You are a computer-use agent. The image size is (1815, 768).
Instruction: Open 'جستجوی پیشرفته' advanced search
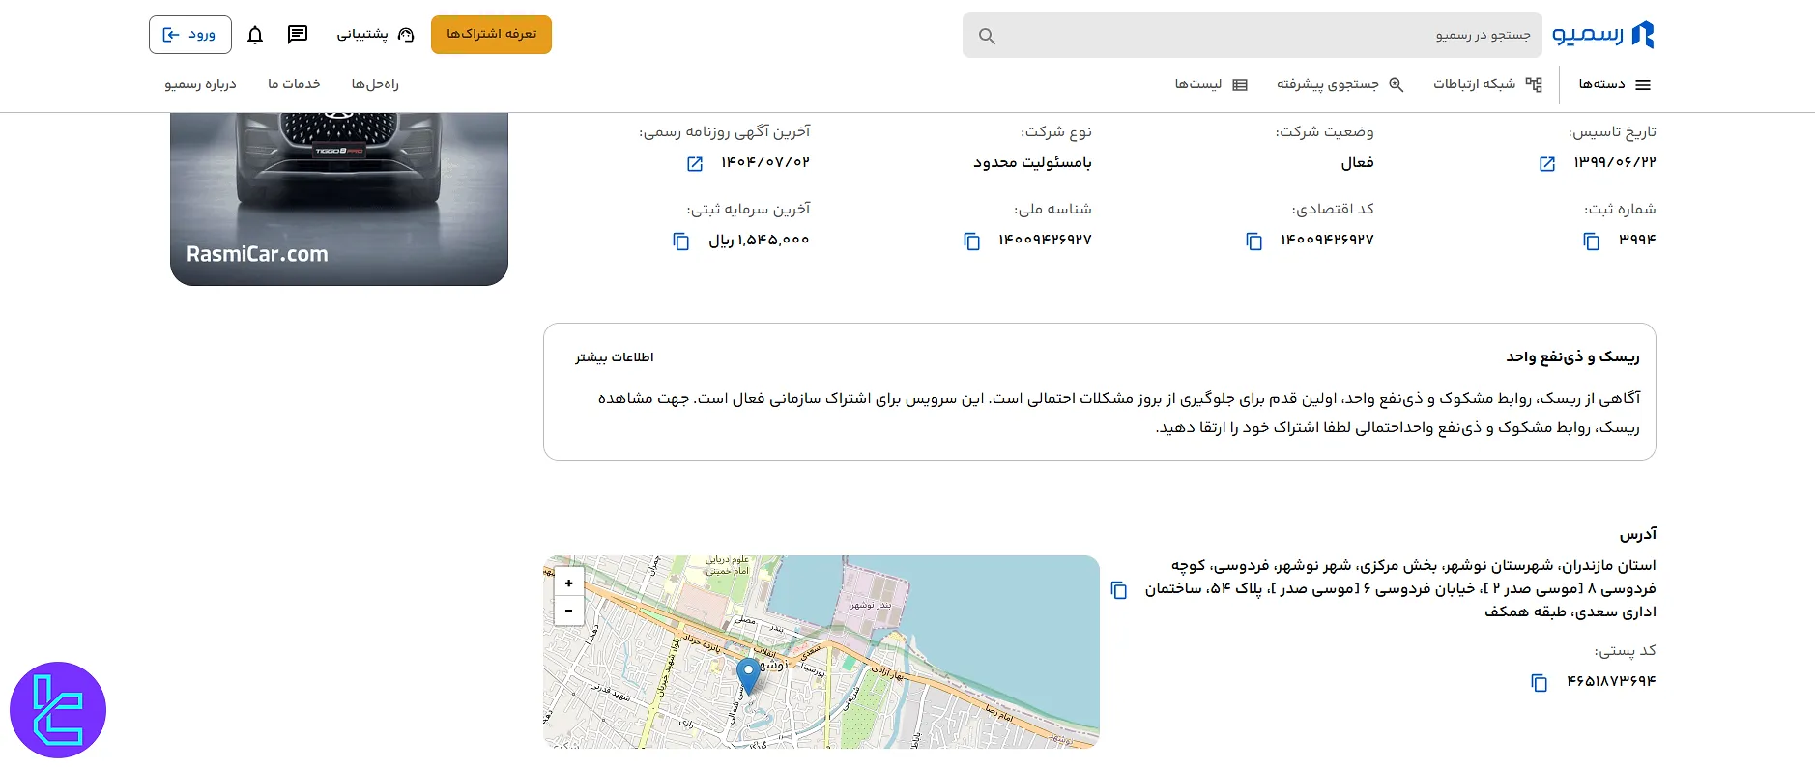coord(1340,84)
